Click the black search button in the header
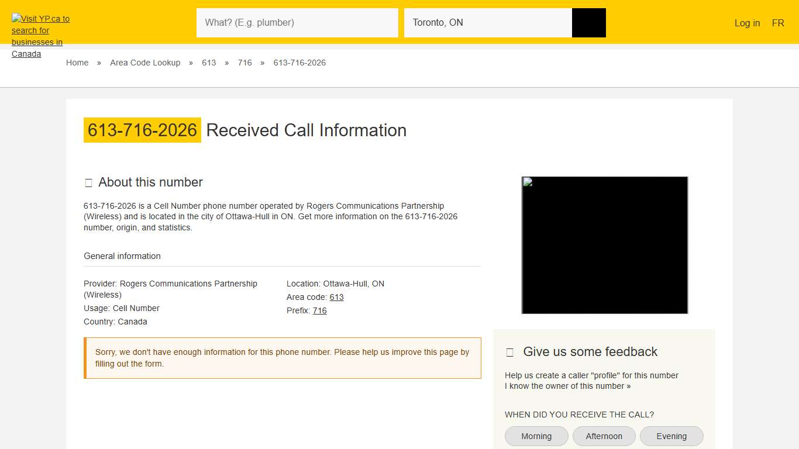 tap(588, 22)
